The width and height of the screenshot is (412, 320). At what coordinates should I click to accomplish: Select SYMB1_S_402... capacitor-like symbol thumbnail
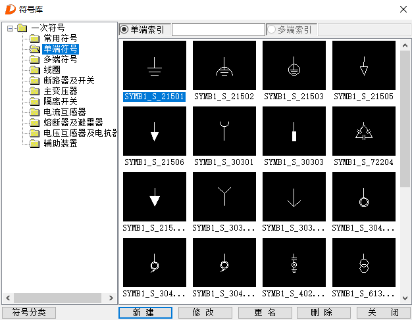point(294,262)
